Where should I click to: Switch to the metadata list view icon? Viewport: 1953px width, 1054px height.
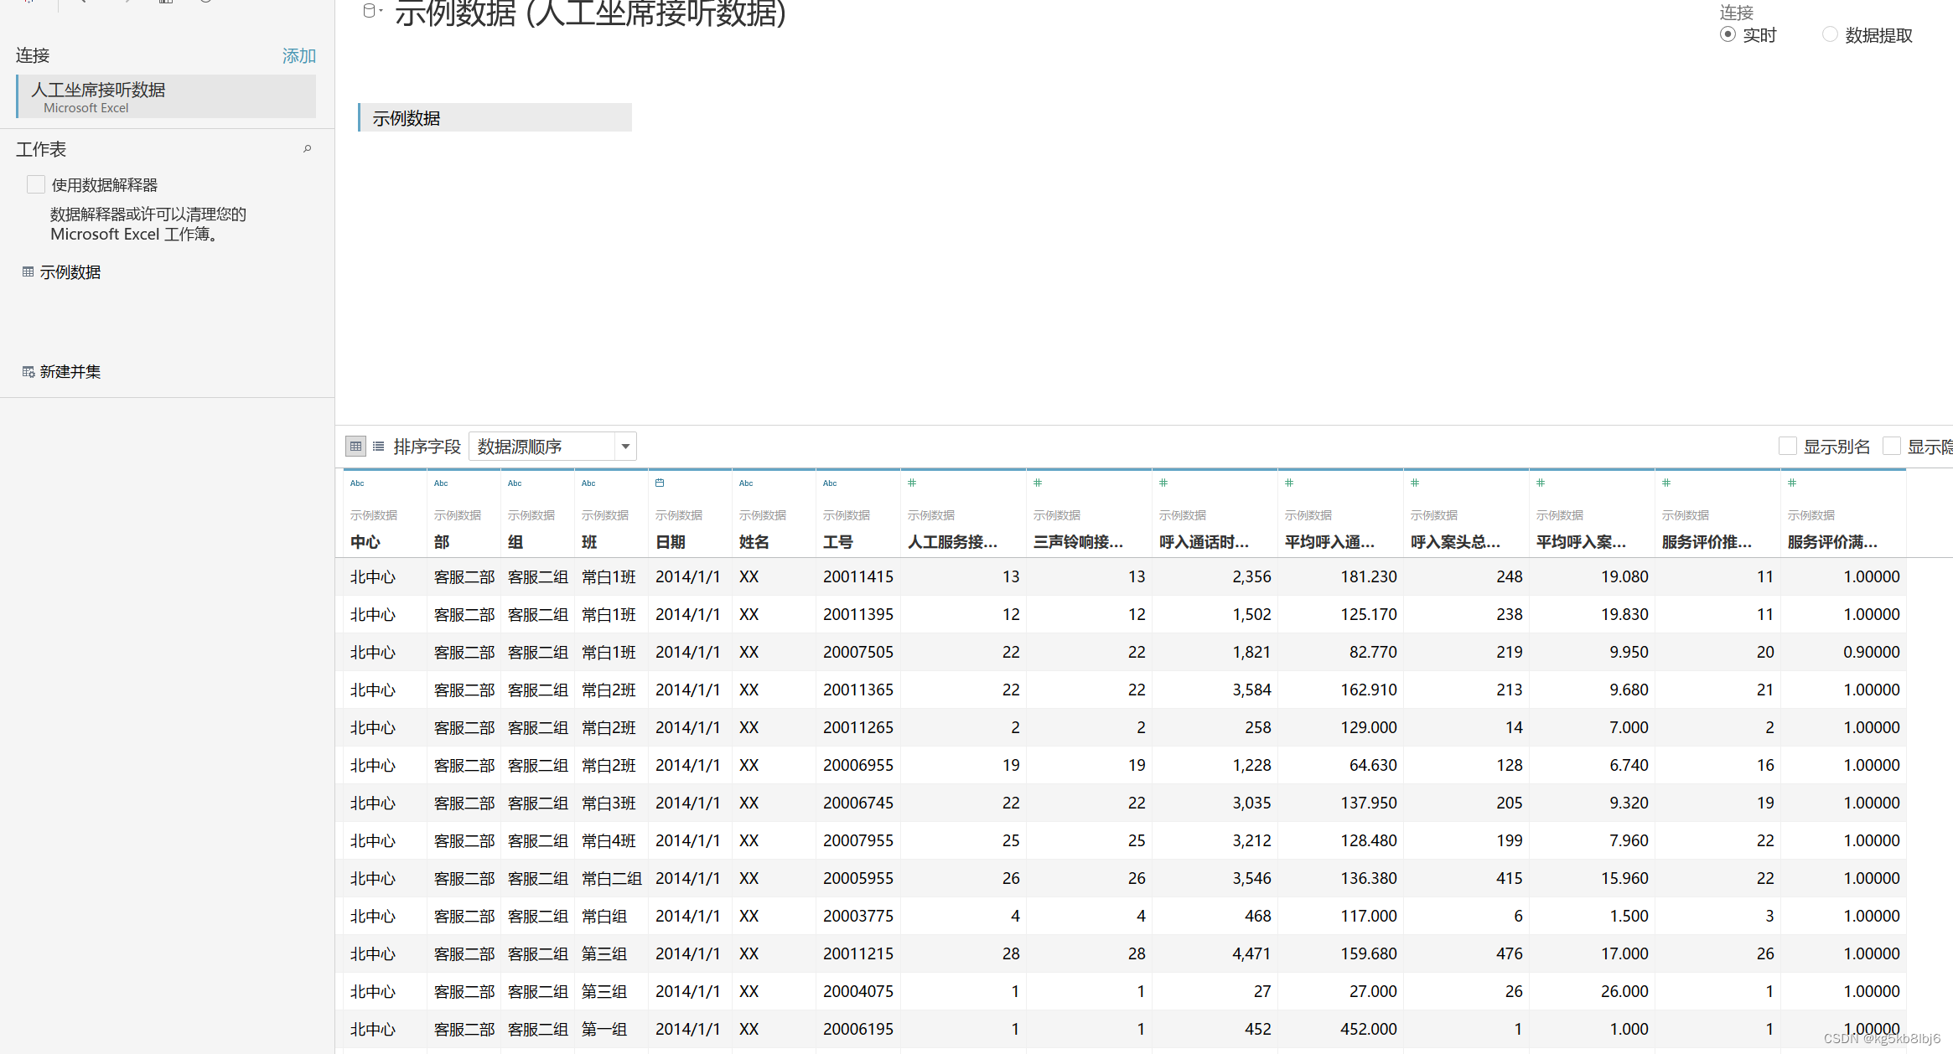(379, 447)
